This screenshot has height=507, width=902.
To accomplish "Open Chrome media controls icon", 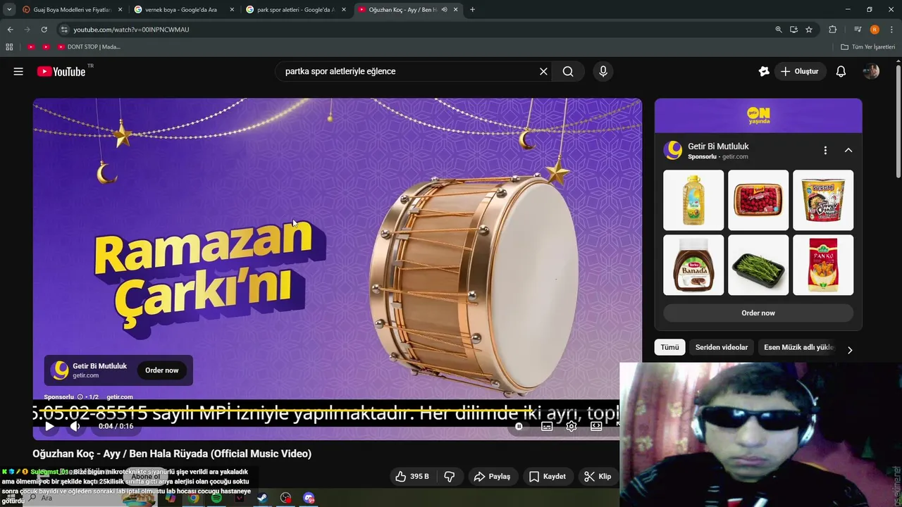I will [858, 30].
